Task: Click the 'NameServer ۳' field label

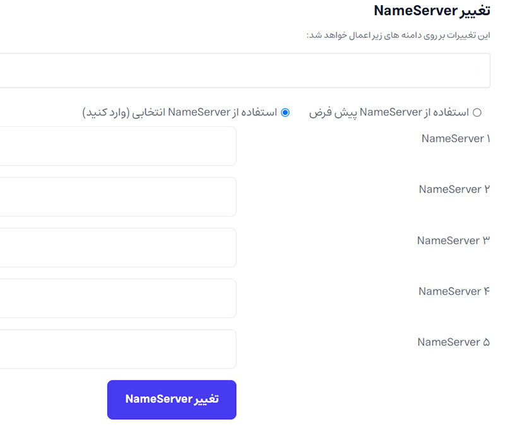Action: point(454,241)
